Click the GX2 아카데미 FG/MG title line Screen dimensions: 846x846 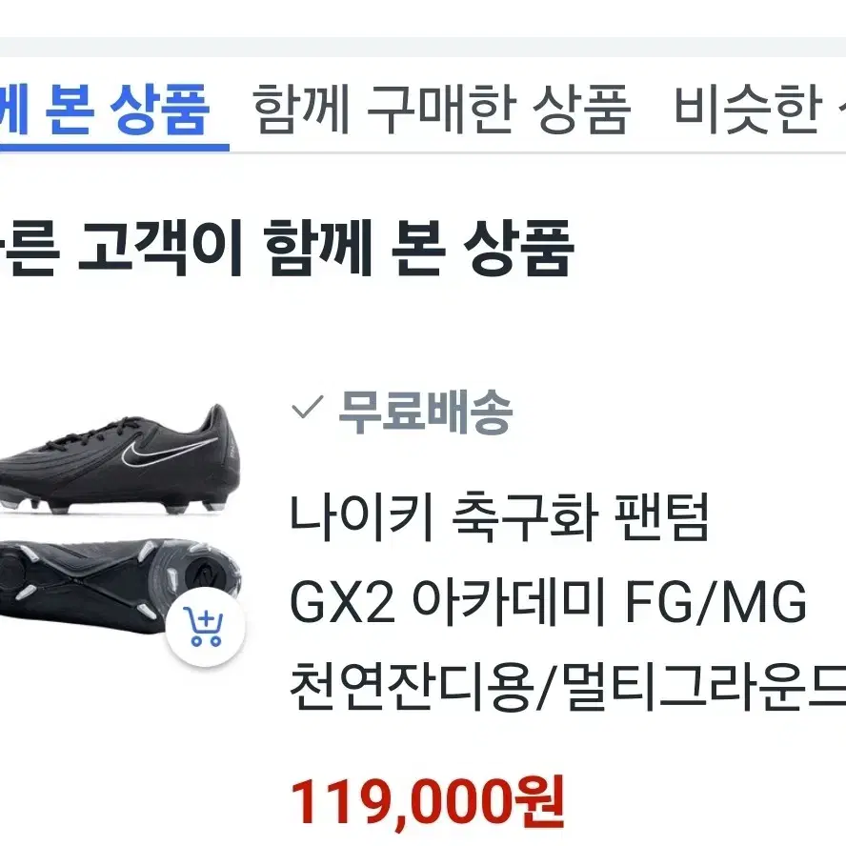click(x=548, y=602)
